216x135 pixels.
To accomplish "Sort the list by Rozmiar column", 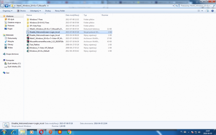I will coord(105,15).
